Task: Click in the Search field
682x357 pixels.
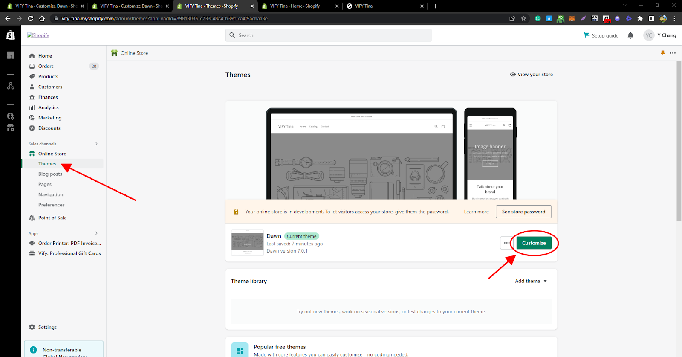Action: (328, 35)
